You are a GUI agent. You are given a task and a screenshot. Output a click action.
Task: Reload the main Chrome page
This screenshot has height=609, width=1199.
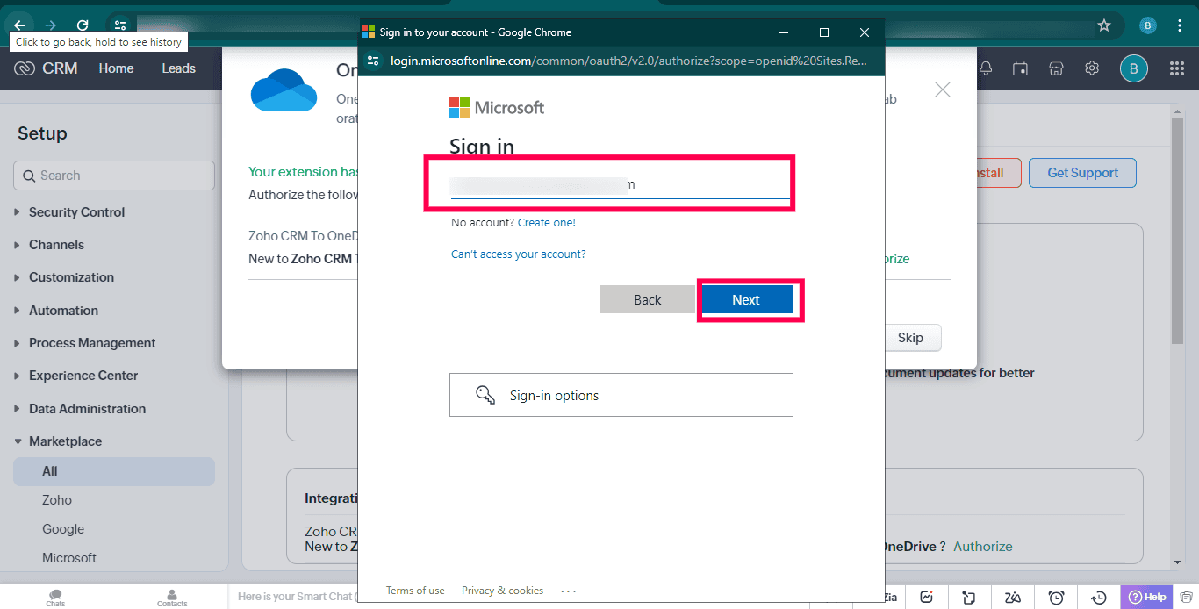[83, 25]
